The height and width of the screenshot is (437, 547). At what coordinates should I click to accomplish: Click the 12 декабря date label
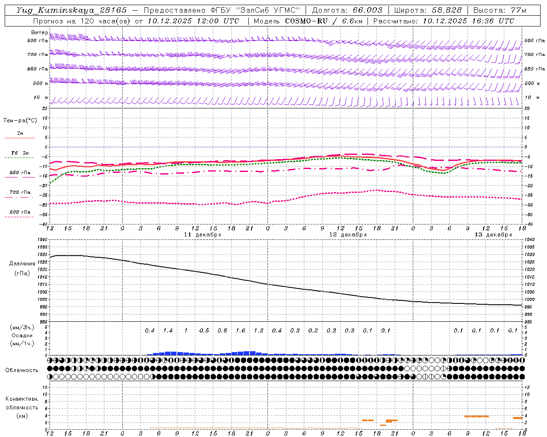click(x=348, y=235)
